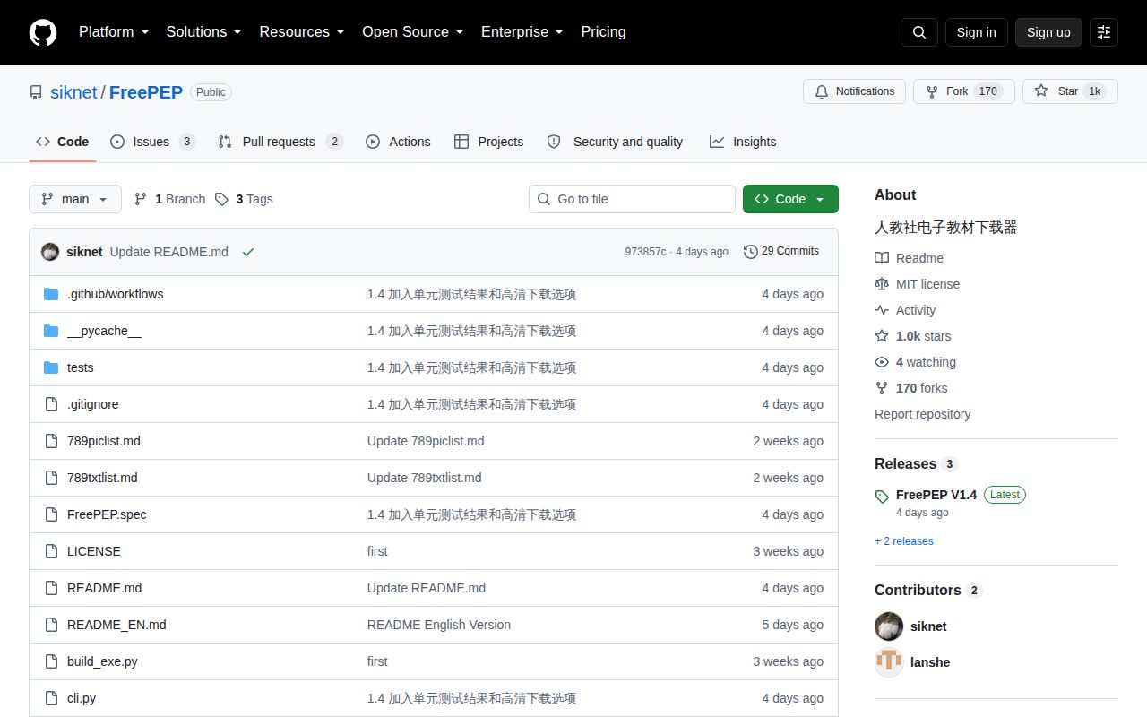This screenshot has height=717, width=1147.
Task: Open the Activity pulse link
Action: [x=905, y=310]
